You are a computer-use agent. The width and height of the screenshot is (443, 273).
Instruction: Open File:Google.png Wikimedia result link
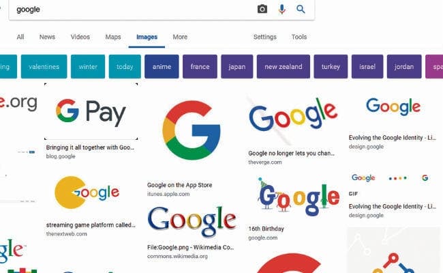pyautogui.click(x=190, y=247)
